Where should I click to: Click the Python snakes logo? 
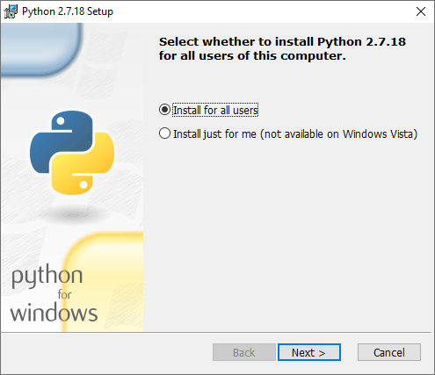pyautogui.click(x=72, y=153)
